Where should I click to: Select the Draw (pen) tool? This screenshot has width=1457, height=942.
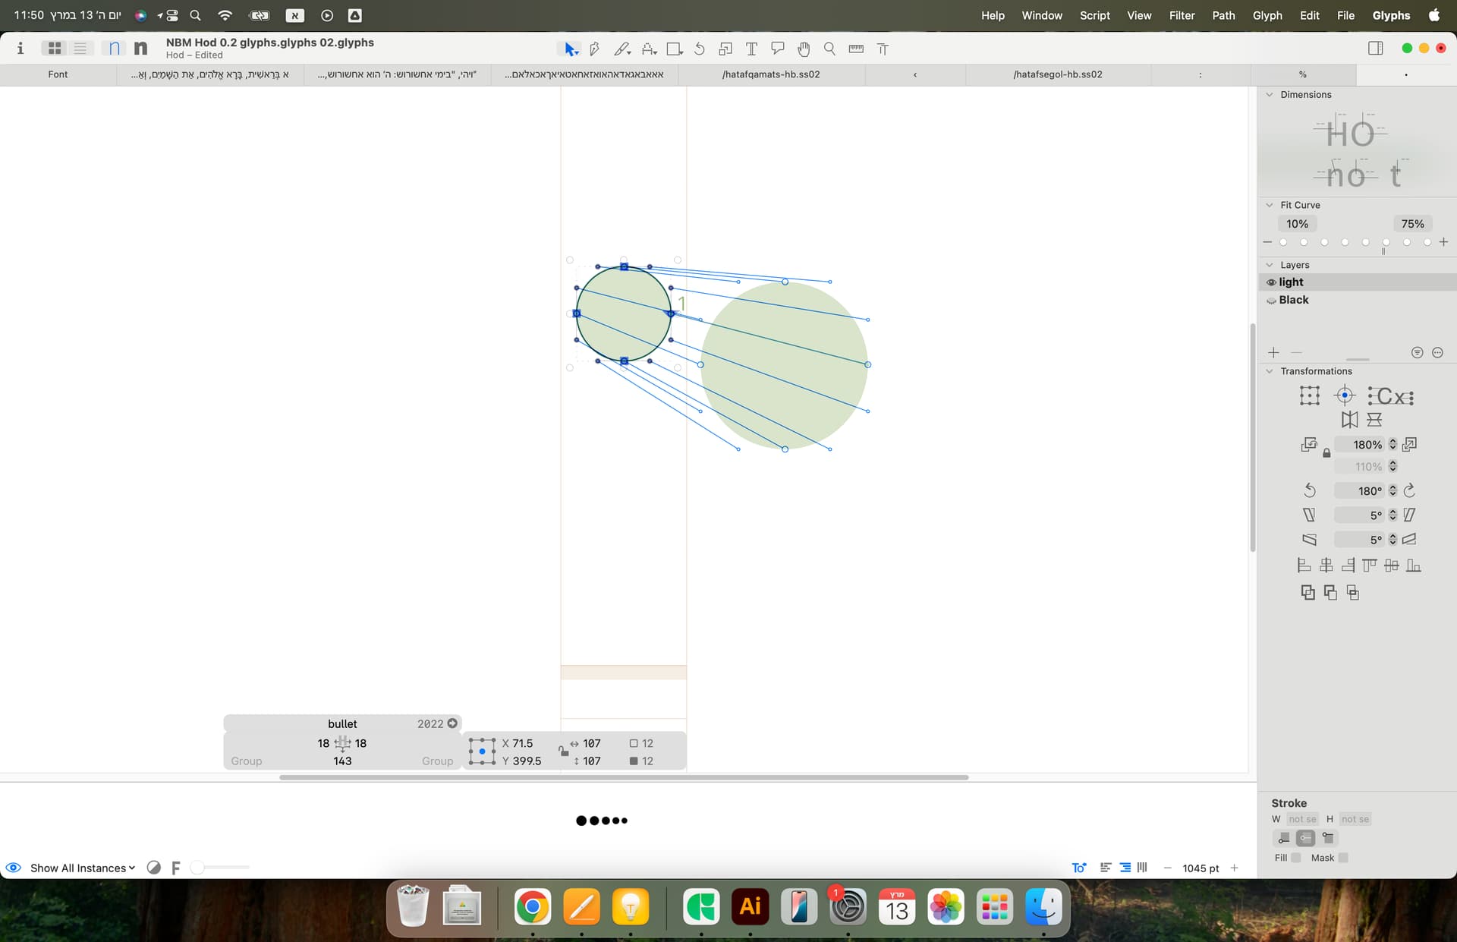pyautogui.click(x=595, y=49)
